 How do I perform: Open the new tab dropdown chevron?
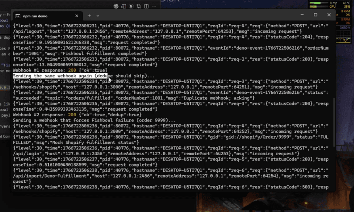click(x=98, y=16)
